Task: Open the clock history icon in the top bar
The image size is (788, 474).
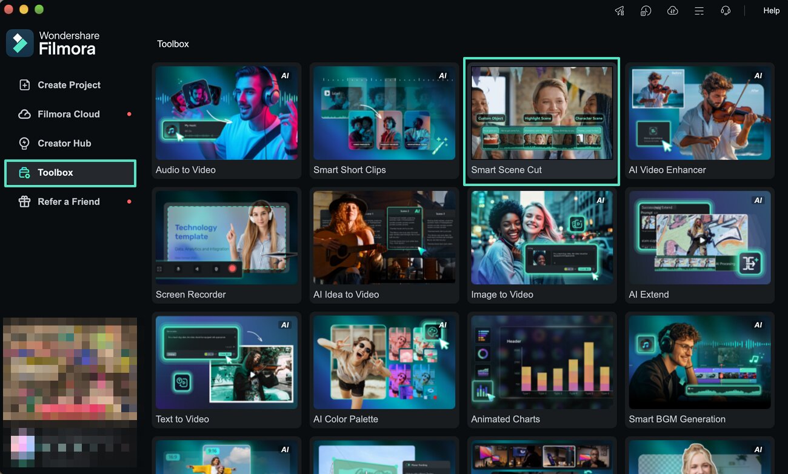Action: tap(646, 11)
